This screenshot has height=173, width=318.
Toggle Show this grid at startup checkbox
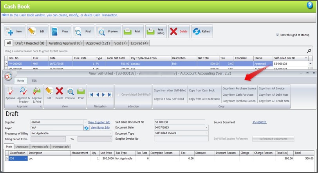click(278, 35)
